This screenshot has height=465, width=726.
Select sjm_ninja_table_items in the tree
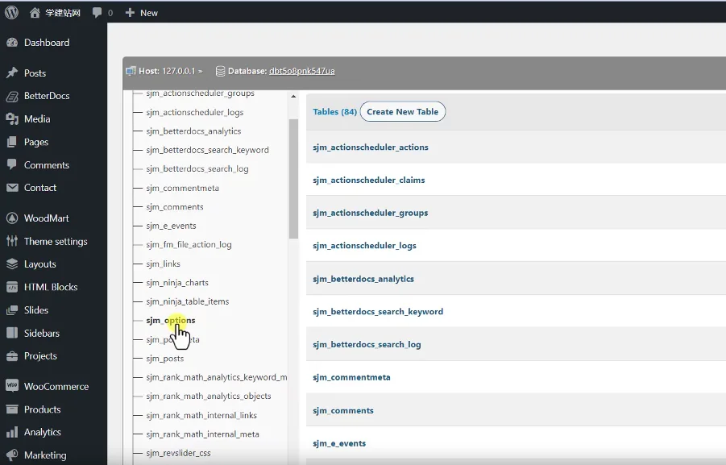point(188,301)
